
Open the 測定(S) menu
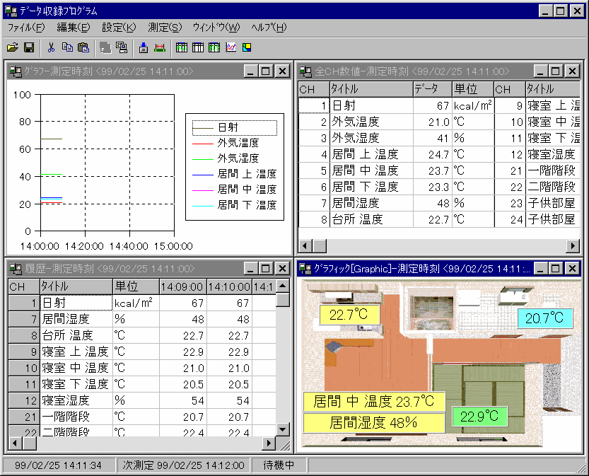(x=165, y=28)
